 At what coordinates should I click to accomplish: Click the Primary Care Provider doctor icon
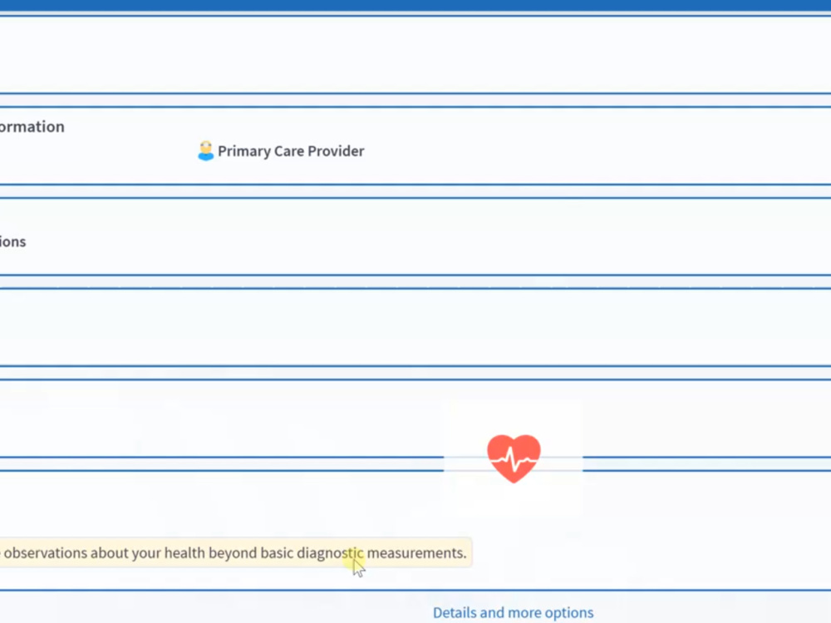pos(205,151)
